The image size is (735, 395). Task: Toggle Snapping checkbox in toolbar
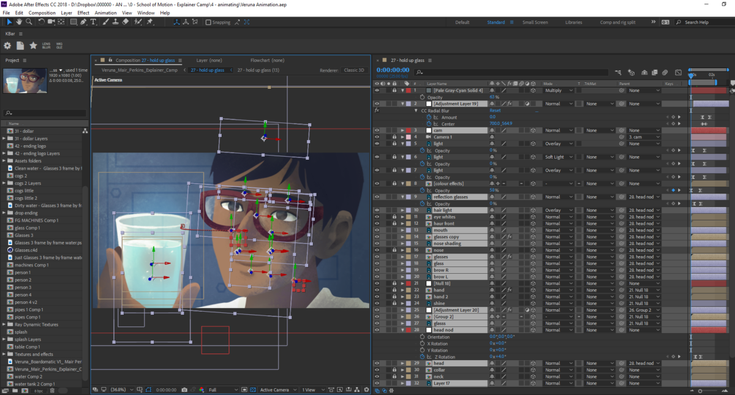pyautogui.click(x=208, y=22)
